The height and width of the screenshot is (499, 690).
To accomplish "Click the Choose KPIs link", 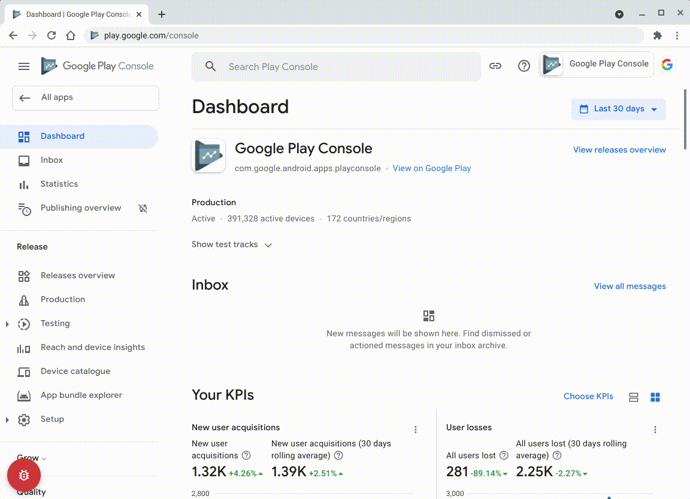I will pyautogui.click(x=588, y=397).
